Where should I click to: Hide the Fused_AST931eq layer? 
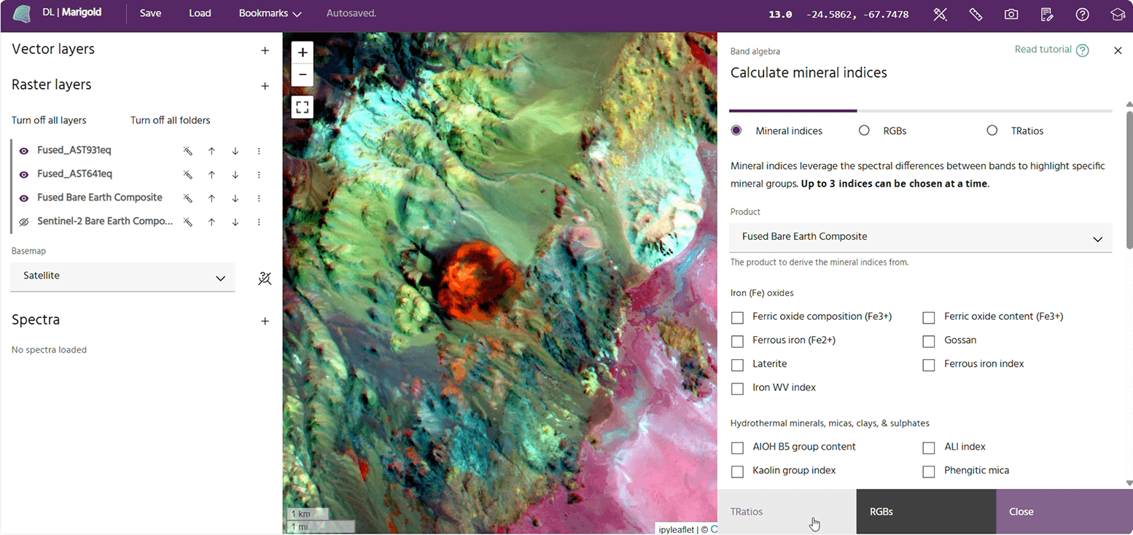[x=23, y=150]
